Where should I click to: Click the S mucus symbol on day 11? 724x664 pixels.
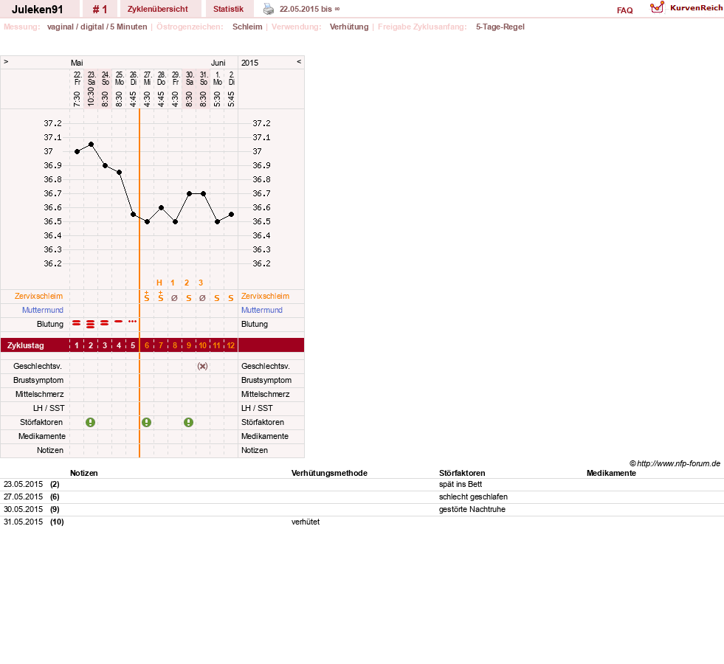(216, 298)
